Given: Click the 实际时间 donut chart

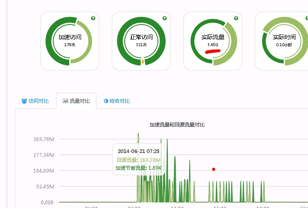Looking at the screenshot, I should coord(285,41).
